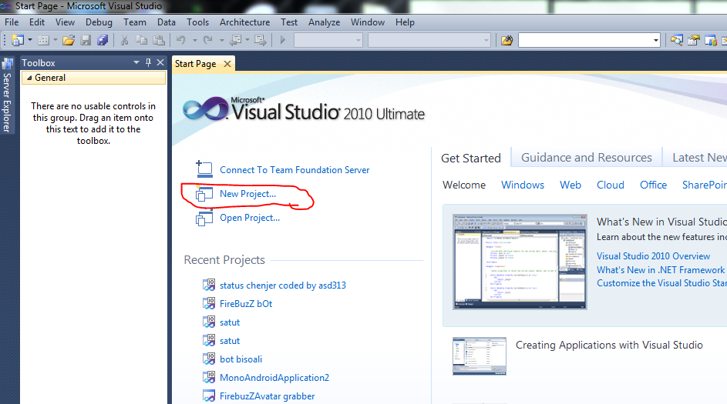Open the New Project toolbar dropdown arrow

click(30, 40)
